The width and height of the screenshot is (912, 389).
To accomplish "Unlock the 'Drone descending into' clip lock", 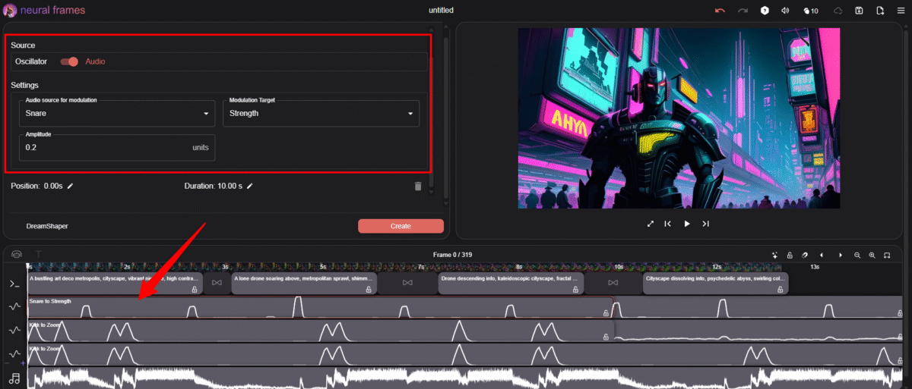I will click(577, 290).
